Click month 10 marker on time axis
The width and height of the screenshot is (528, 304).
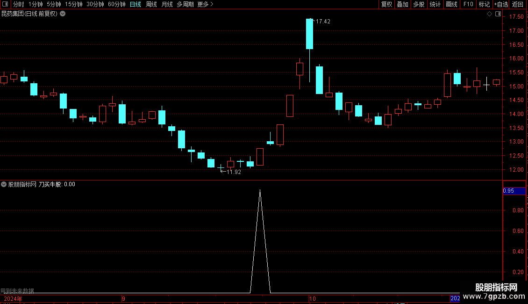click(x=312, y=298)
